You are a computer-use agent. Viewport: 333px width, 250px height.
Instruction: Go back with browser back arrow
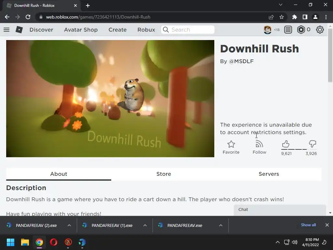click(7, 17)
